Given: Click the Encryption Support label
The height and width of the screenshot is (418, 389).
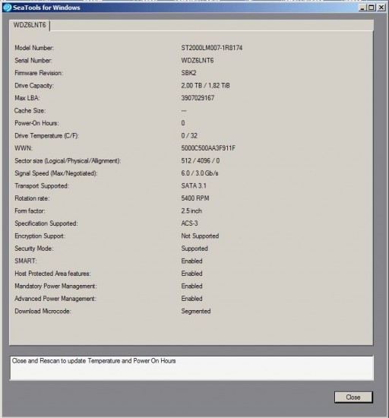Looking at the screenshot, I should tap(40, 236).
